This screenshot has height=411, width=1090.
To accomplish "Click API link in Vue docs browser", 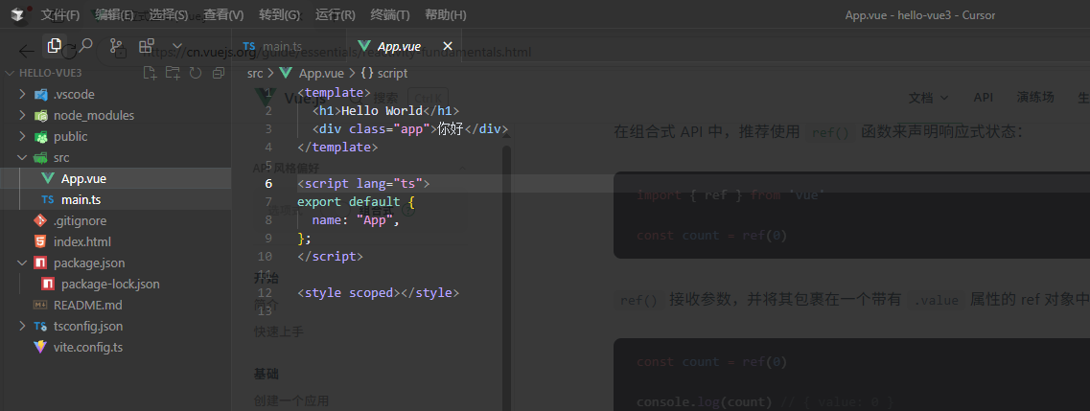I will click(983, 97).
